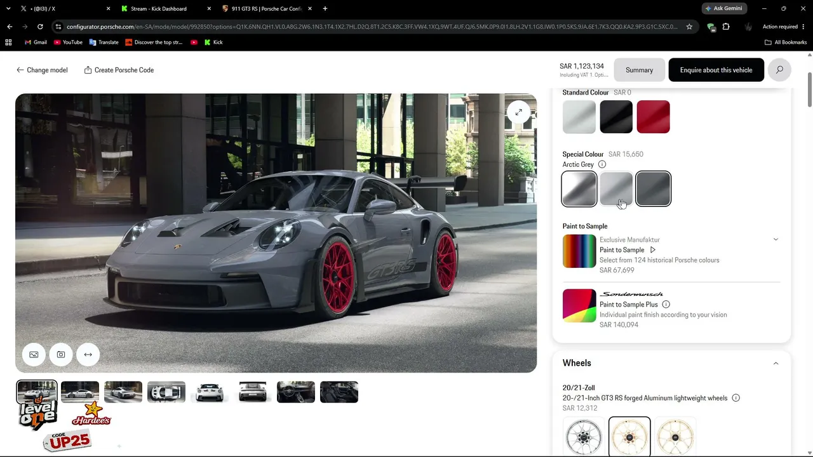Choose the silver wheel option

pos(584,437)
